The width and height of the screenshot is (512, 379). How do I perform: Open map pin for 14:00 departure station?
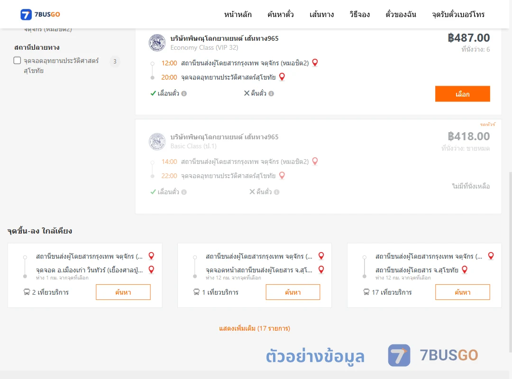pos(315,161)
